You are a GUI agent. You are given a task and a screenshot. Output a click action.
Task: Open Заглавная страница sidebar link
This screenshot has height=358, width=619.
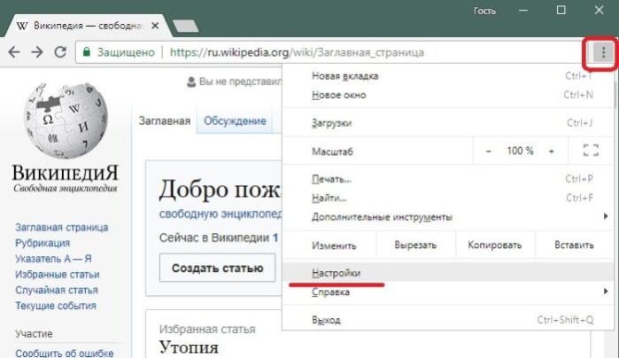point(62,228)
